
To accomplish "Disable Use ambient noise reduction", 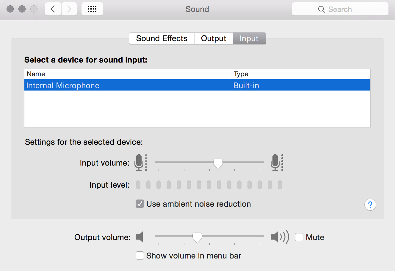I will click(x=140, y=204).
